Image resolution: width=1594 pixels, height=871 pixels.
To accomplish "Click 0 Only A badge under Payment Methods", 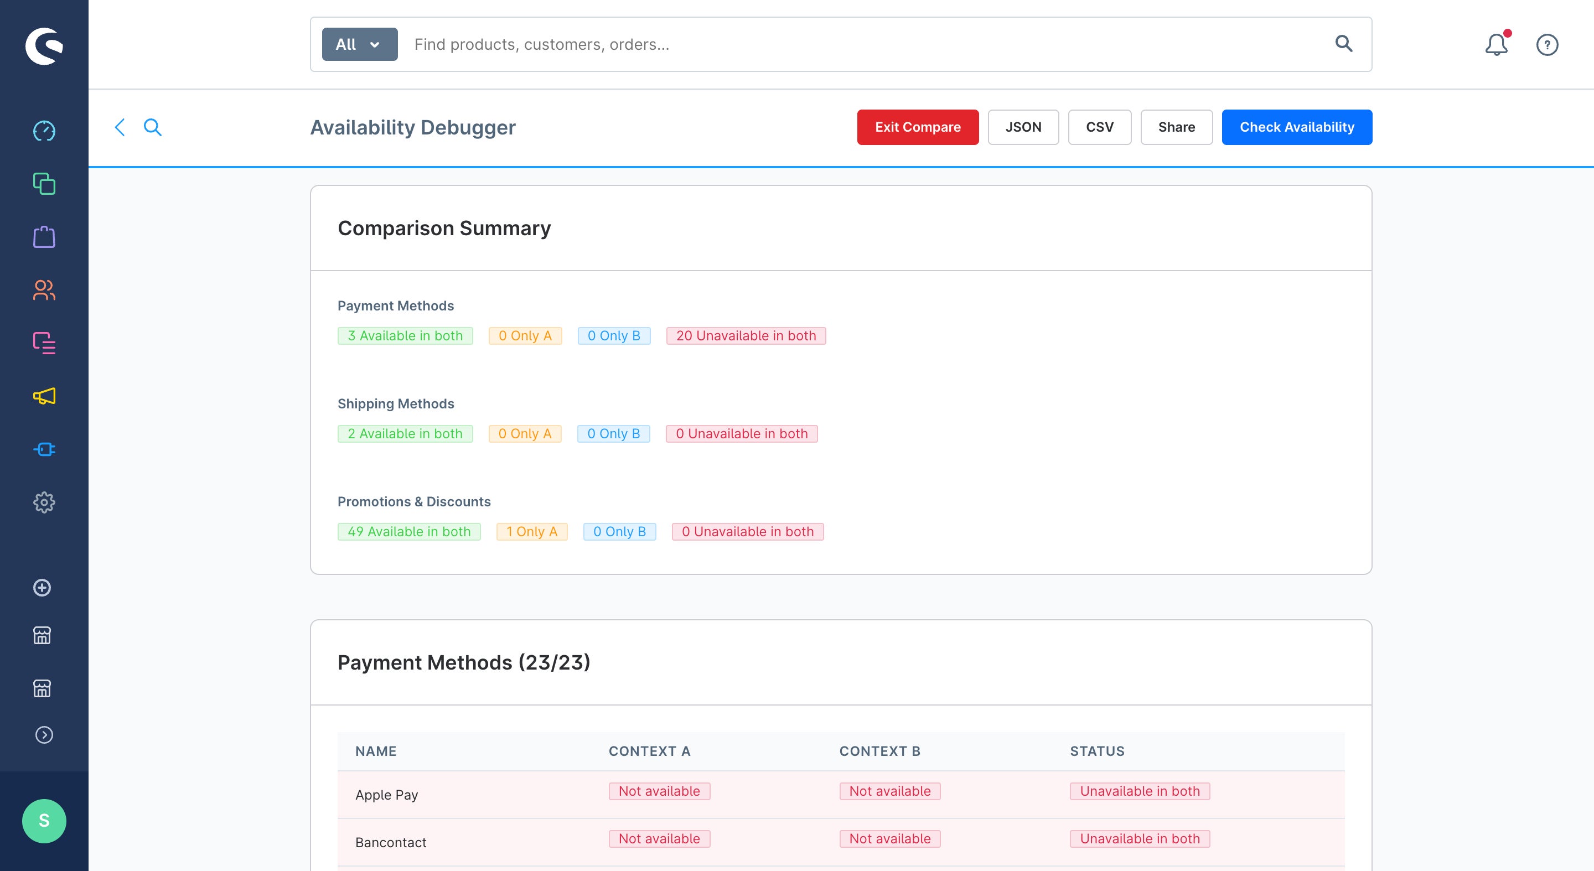I will point(525,336).
